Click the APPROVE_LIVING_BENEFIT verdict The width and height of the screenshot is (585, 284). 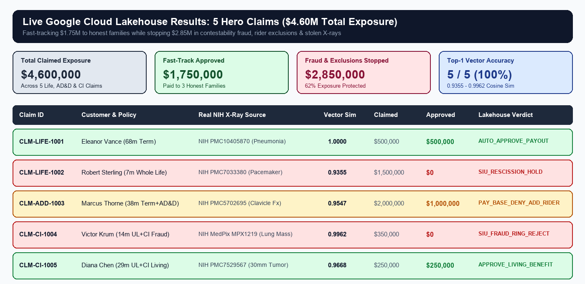click(x=516, y=264)
